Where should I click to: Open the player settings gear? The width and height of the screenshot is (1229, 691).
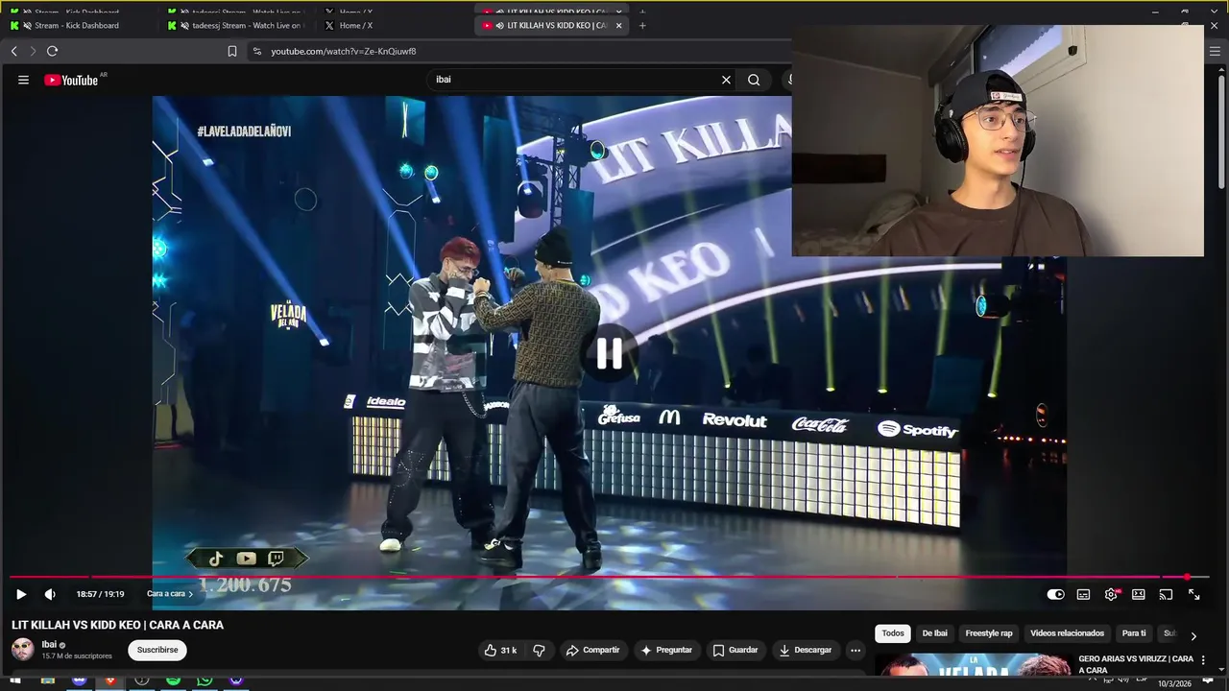pyautogui.click(x=1111, y=594)
